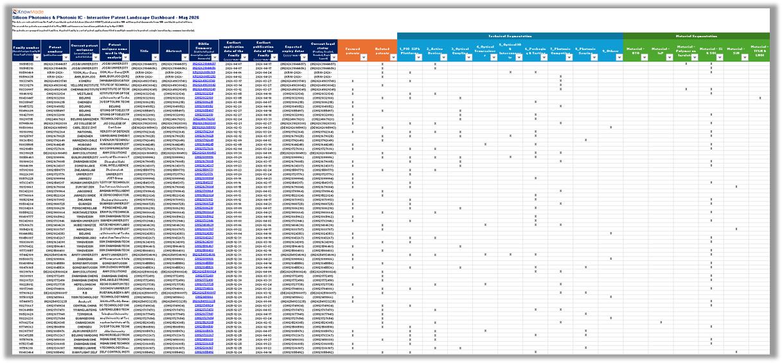Viewport: 782px width, 363px height.
Task: Open the Current patent assignees filter dropdown
Action: click(96, 57)
